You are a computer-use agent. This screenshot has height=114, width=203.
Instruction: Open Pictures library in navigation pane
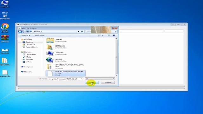click(29, 59)
